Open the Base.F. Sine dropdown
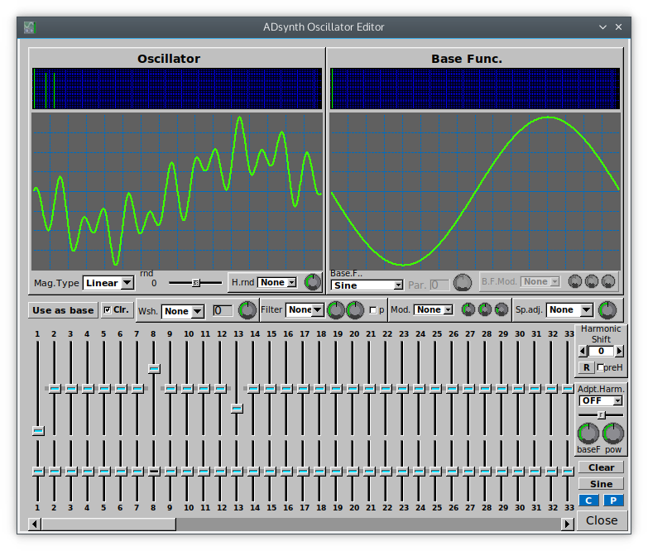The image size is (648, 551). click(x=367, y=285)
